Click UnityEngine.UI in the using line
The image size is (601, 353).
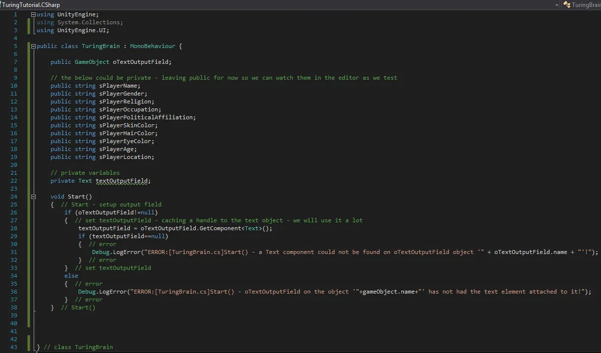click(x=81, y=30)
